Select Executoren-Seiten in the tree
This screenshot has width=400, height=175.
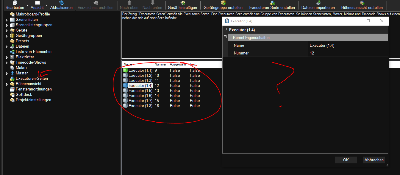[32, 79]
